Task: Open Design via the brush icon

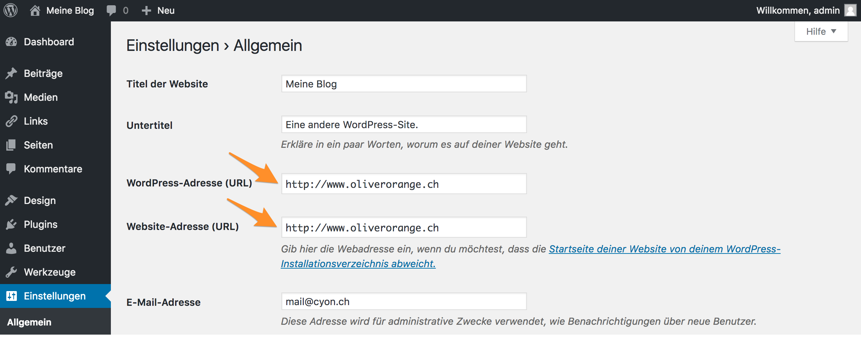Action: [12, 200]
